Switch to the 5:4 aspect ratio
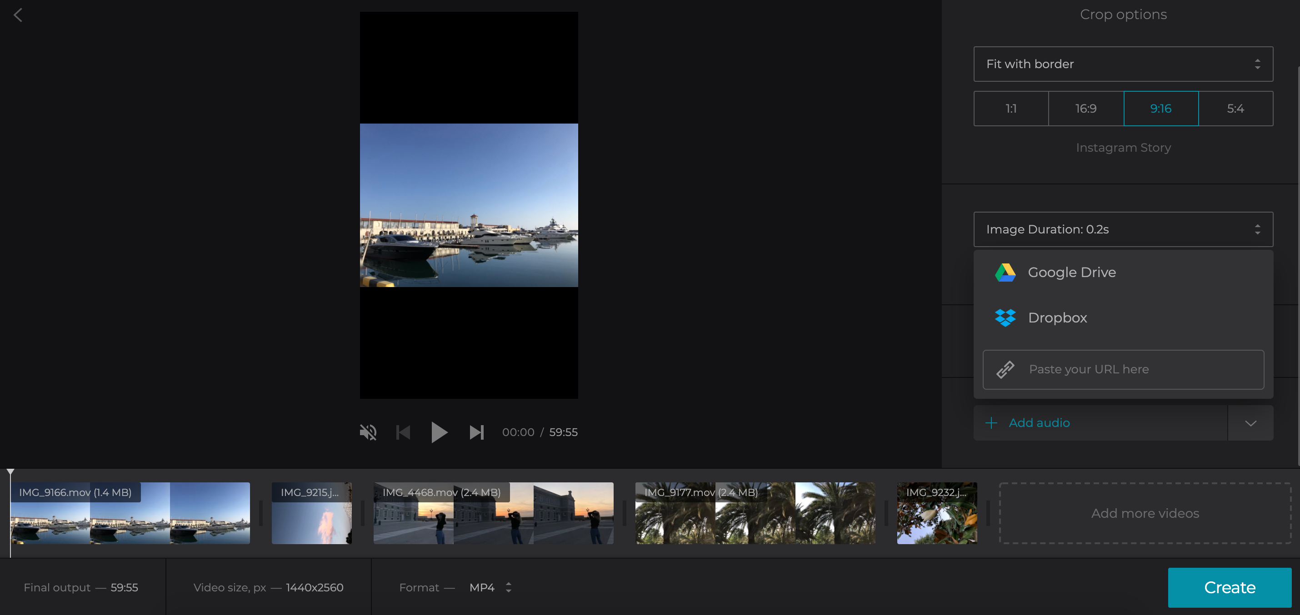 click(1236, 109)
